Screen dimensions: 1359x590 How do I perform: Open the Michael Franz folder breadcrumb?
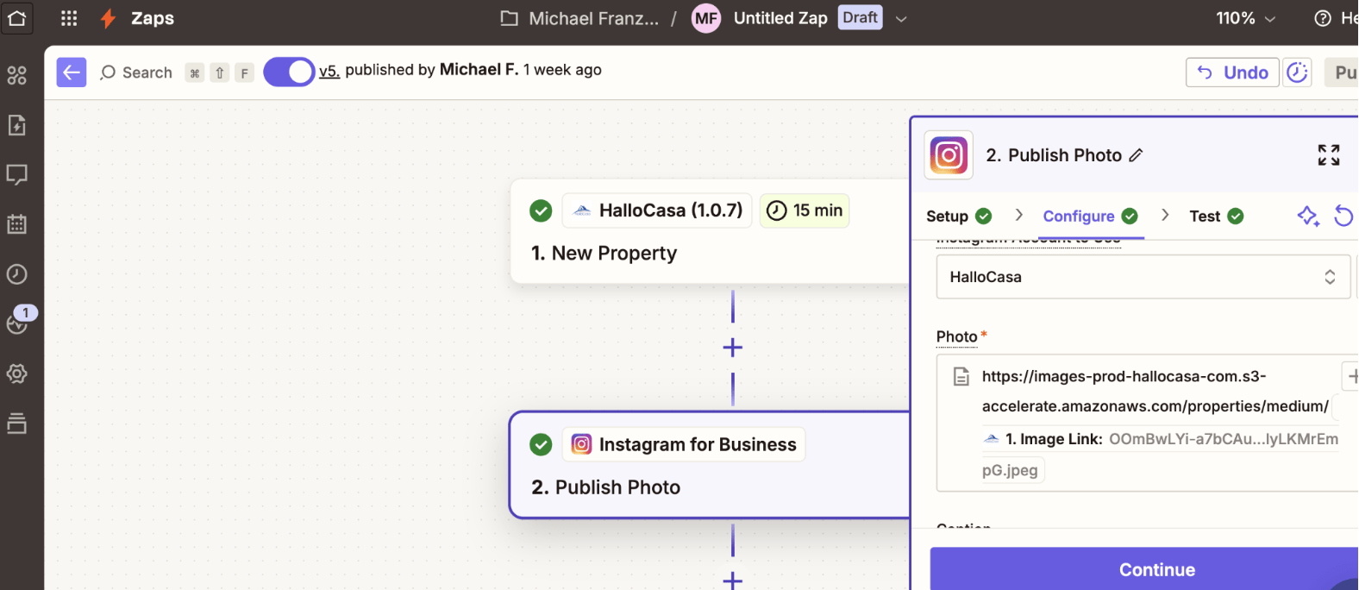pos(579,18)
